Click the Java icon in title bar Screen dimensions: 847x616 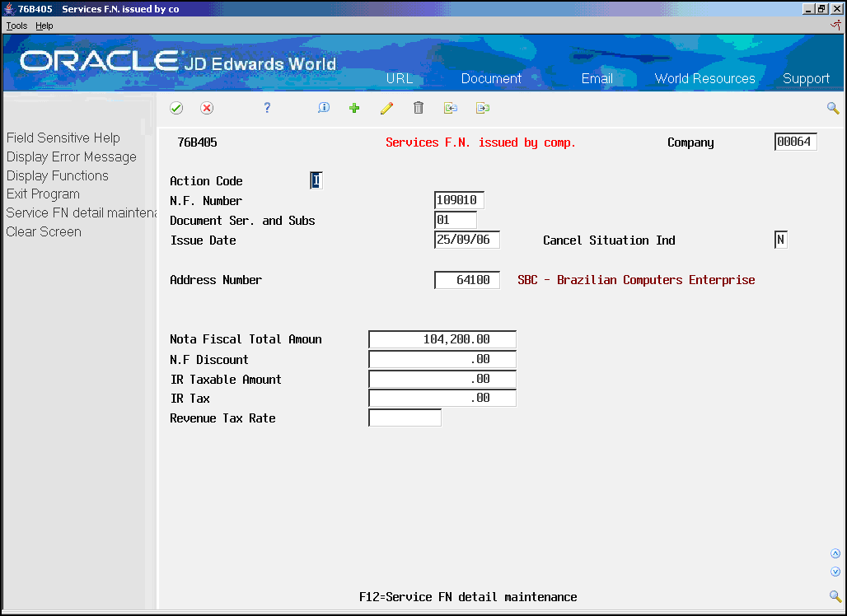tap(9, 8)
